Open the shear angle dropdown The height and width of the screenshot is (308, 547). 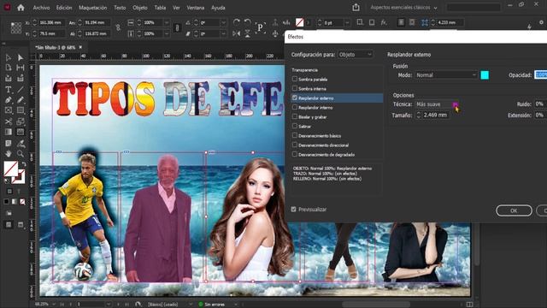[x=223, y=34]
